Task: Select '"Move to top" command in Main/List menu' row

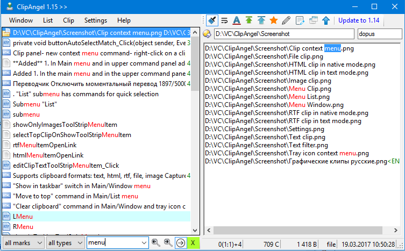Action: [x=96, y=196]
